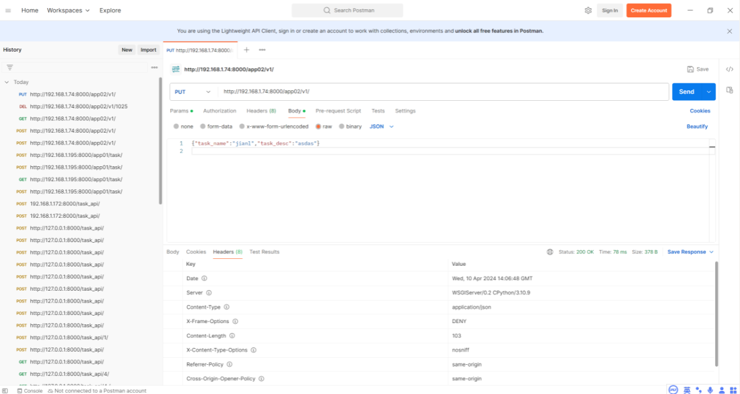This screenshot has width=740, height=394.
Task: Click the Create Account button
Action: point(649,11)
